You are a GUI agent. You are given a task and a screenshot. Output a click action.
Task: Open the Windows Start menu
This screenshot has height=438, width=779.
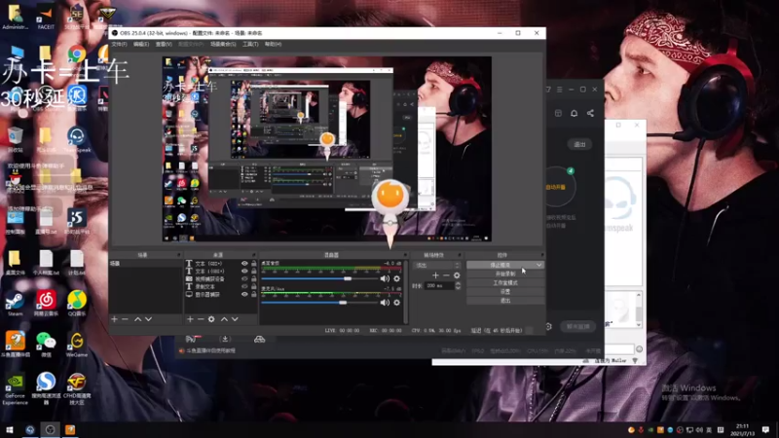(x=9, y=430)
